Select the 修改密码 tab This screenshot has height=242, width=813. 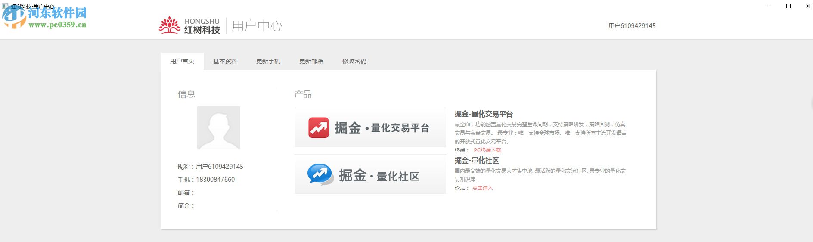click(354, 61)
